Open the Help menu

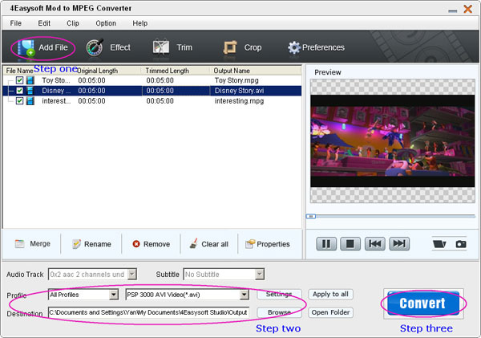pos(139,23)
